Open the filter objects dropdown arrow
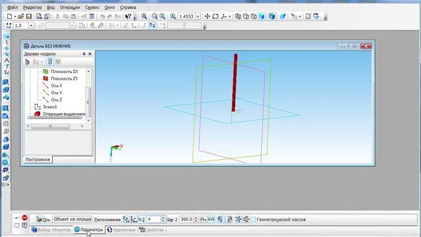This screenshot has height=237, width=421. coord(300,16)
